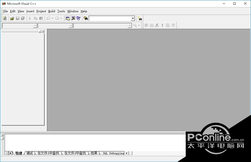Click the Save disk icon
This screenshot has height=162, width=251.
pyautogui.click(x=18, y=18)
